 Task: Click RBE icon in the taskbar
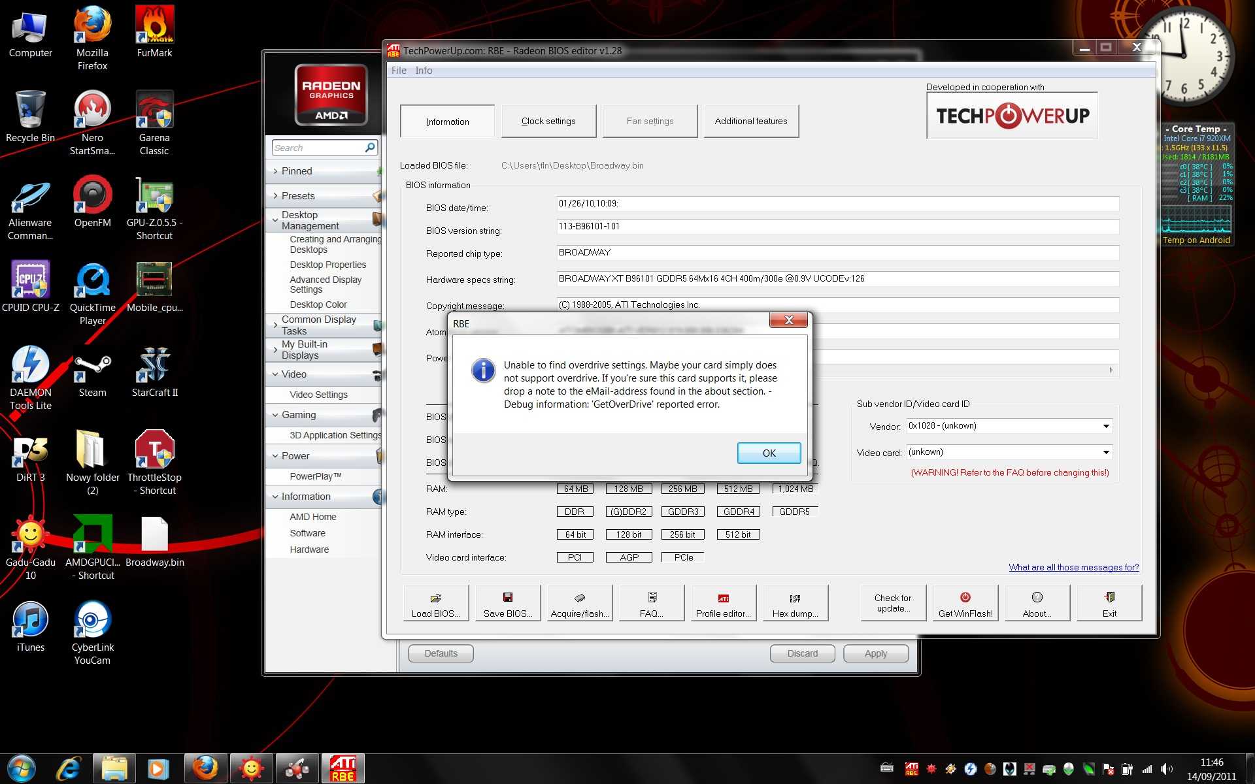click(x=342, y=768)
